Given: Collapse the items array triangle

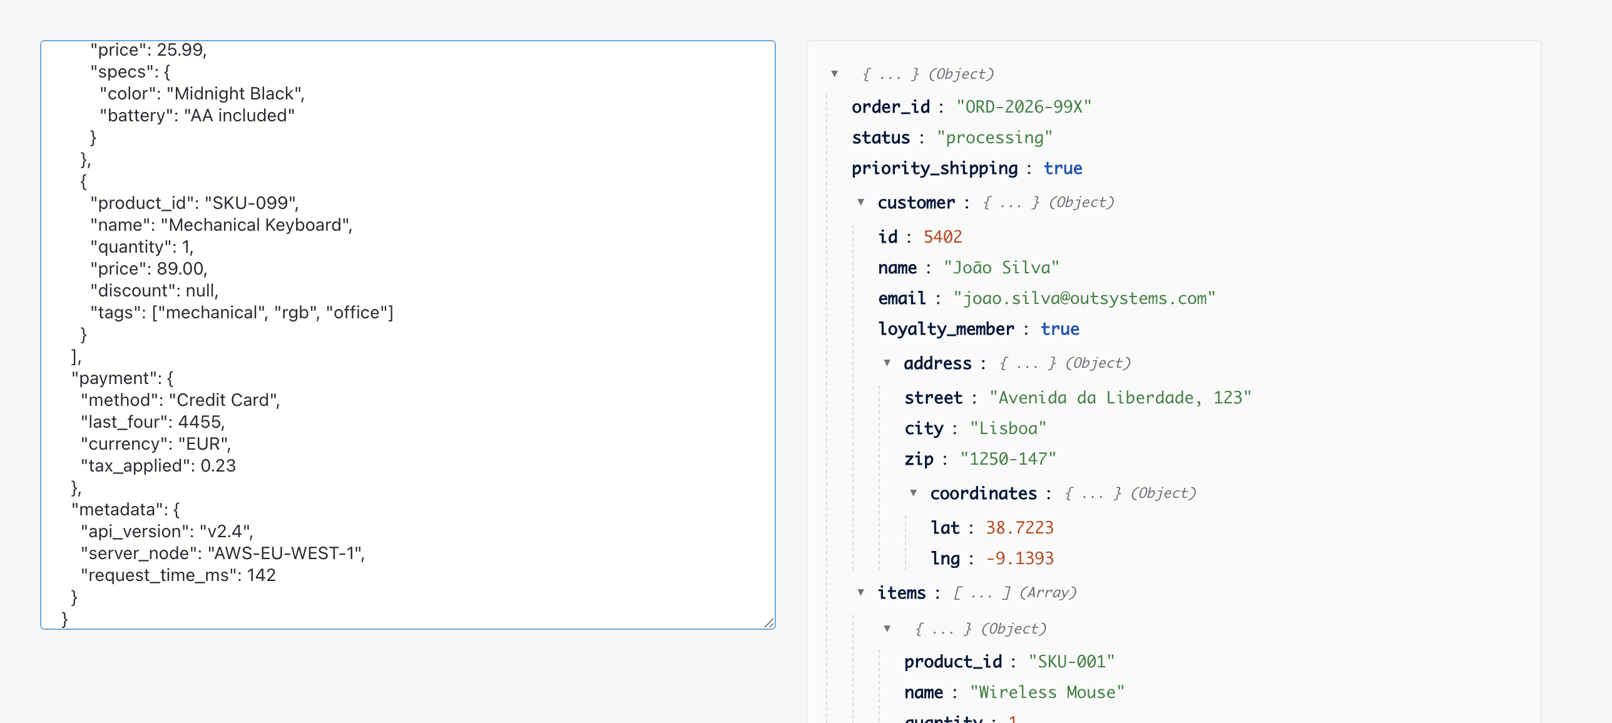Looking at the screenshot, I should pos(860,592).
